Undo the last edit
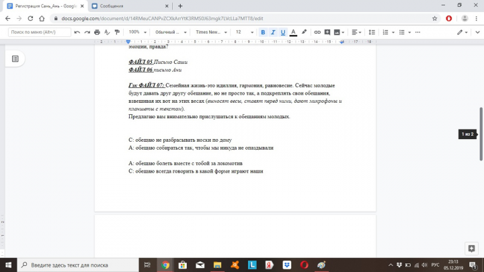Screen dimensions: 484x272 77,32
